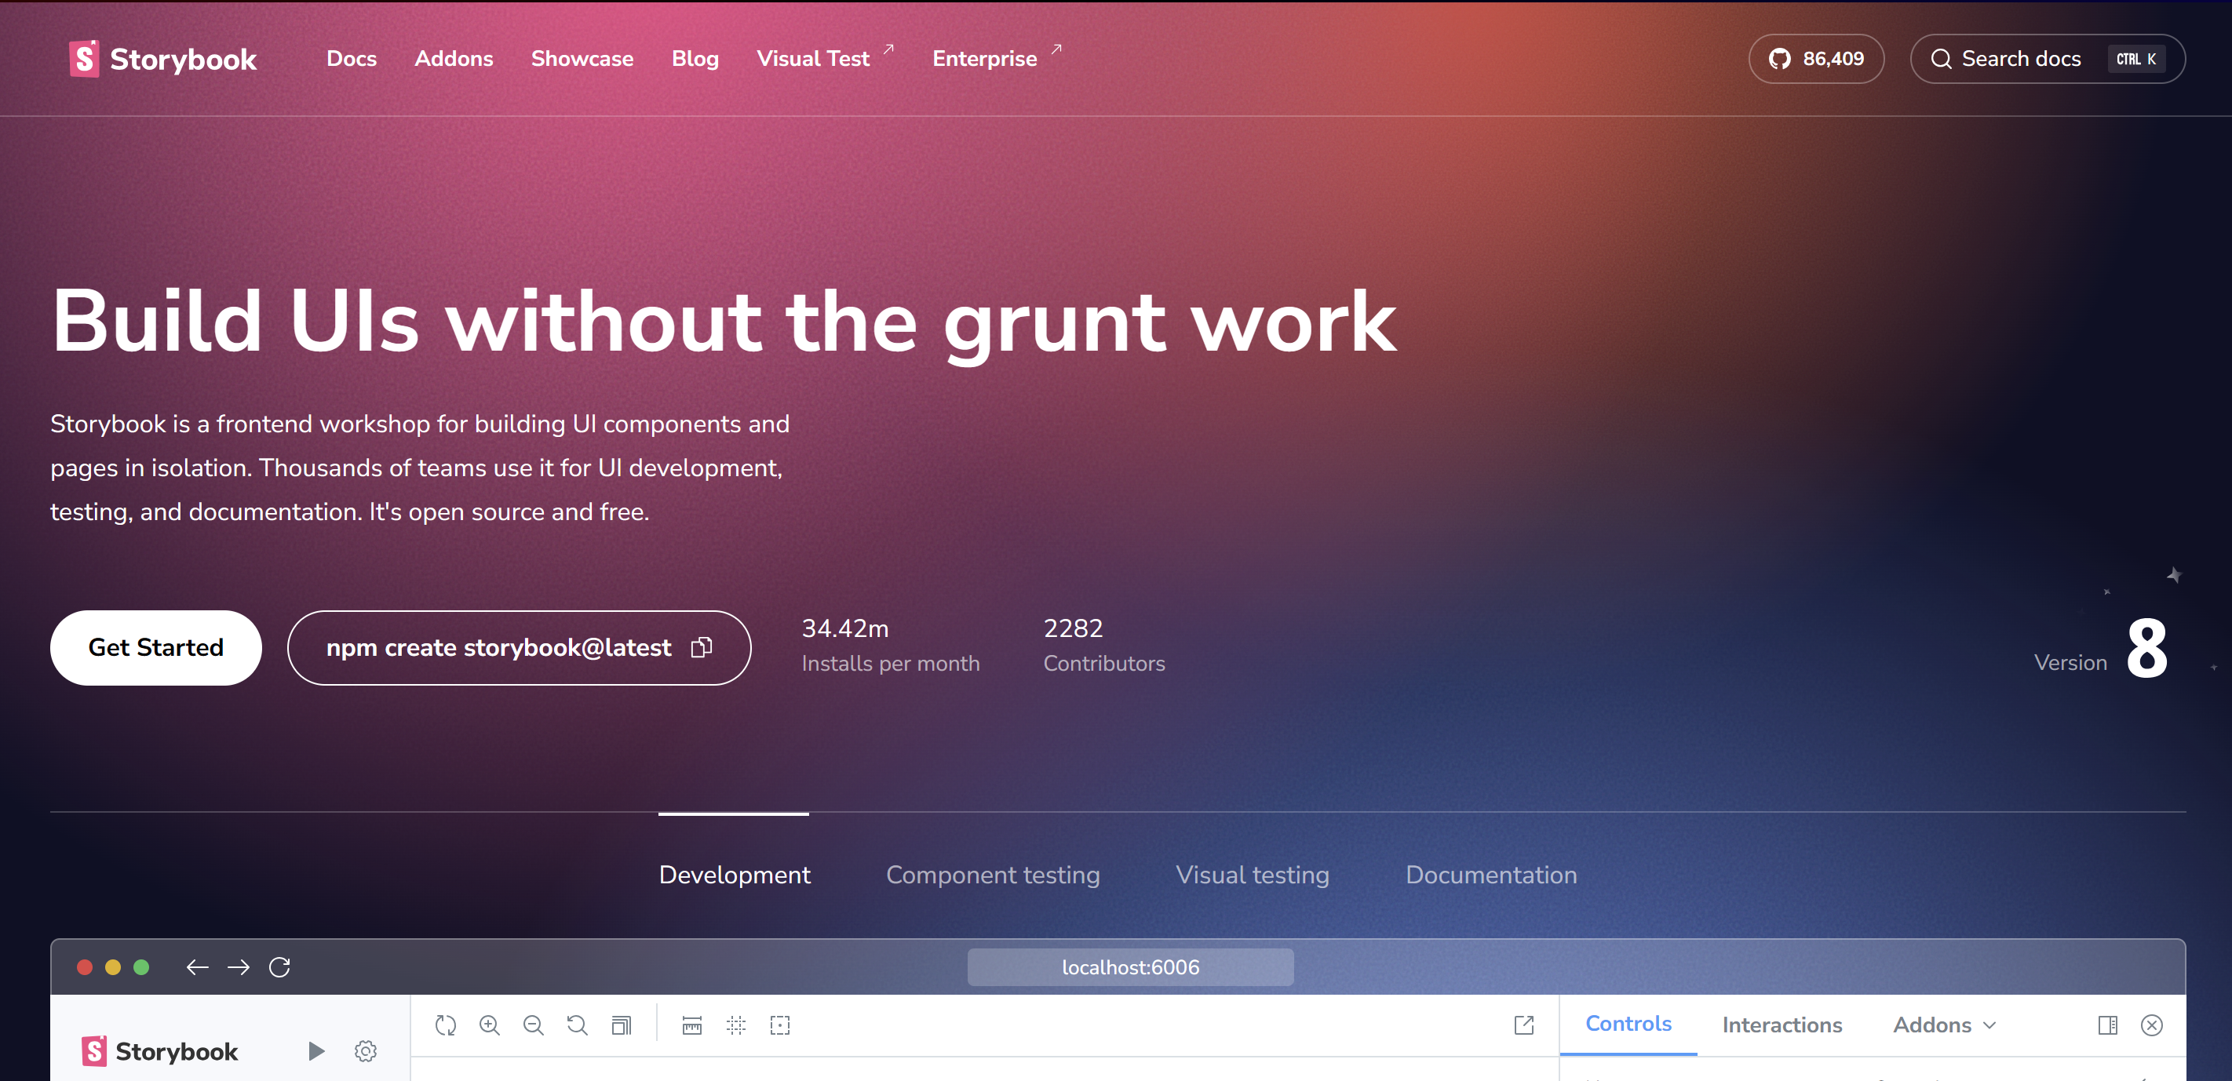Image resolution: width=2232 pixels, height=1081 pixels.
Task: Toggle the grid icon in the toolbar
Action: point(735,1025)
